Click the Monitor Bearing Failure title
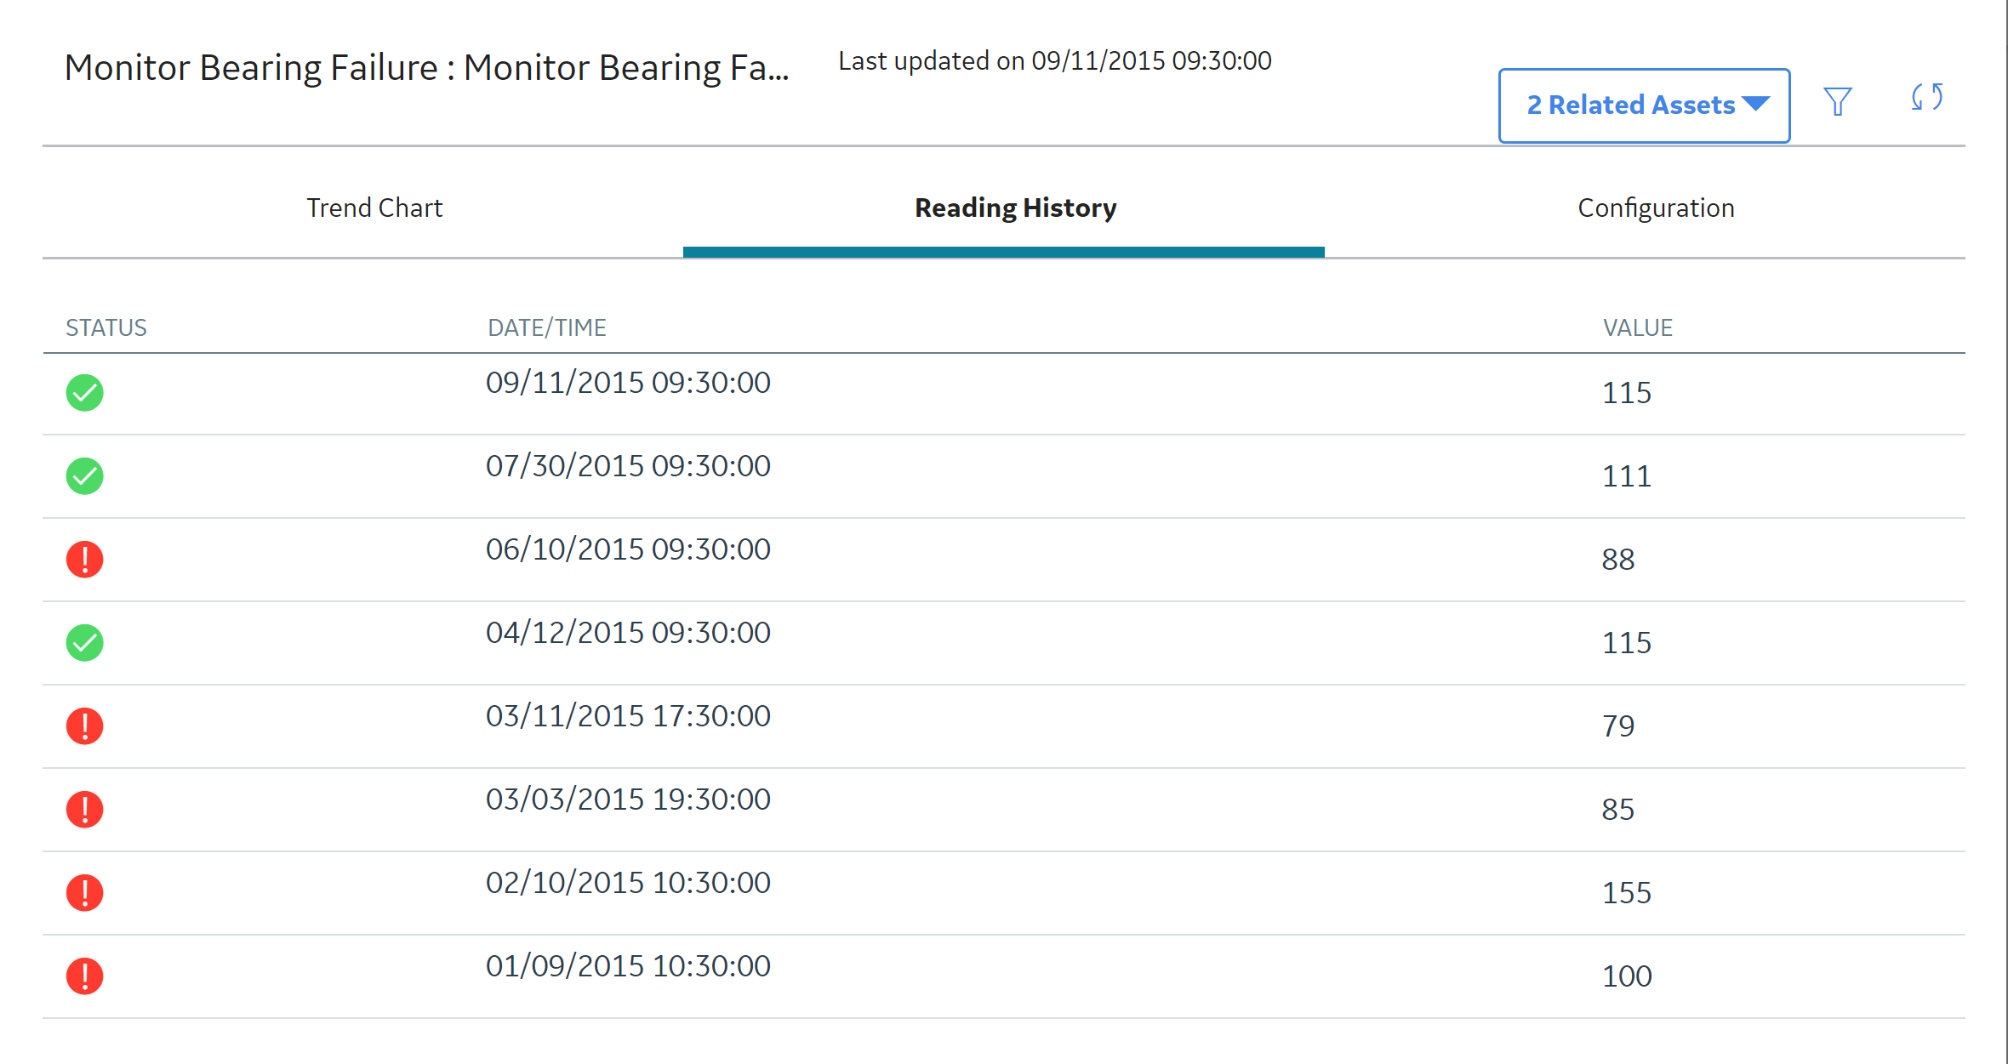 click(x=427, y=68)
